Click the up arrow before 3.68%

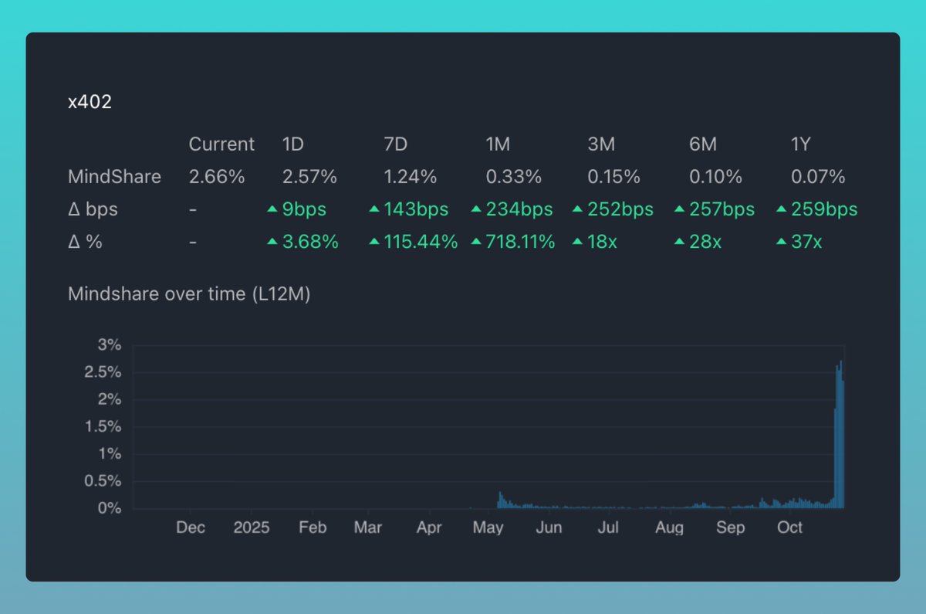click(272, 242)
